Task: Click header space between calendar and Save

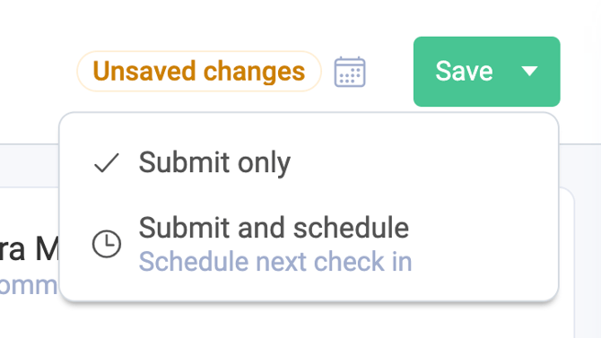Action: coord(389,72)
